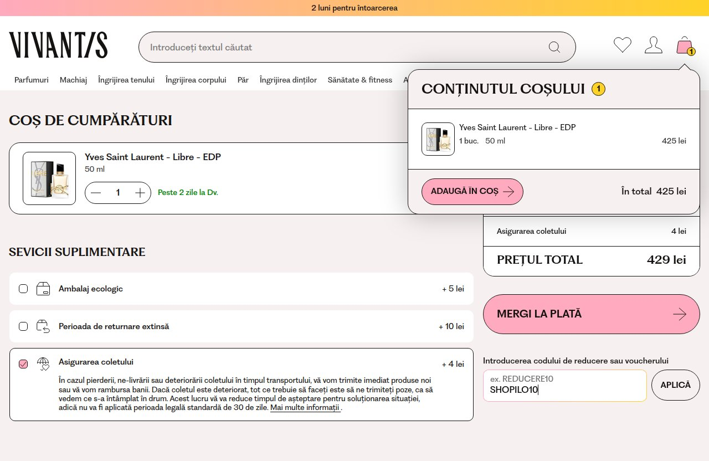709x461 pixels.
Task: Uncheck the Asigurarea coletului checkbox
Action: (23, 364)
